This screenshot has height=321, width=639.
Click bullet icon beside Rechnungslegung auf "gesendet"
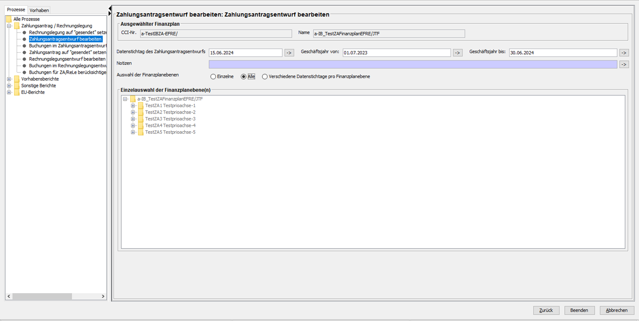tap(24, 33)
